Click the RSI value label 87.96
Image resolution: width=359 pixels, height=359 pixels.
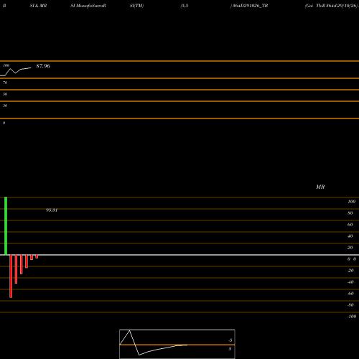coord(43,66)
